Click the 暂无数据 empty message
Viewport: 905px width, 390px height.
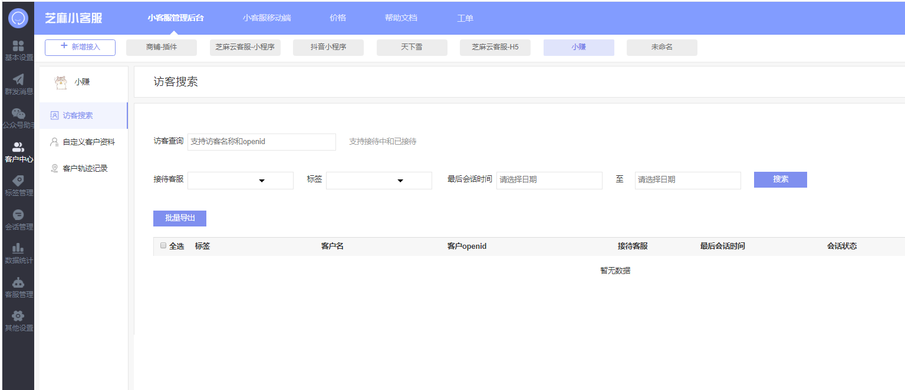click(x=616, y=271)
